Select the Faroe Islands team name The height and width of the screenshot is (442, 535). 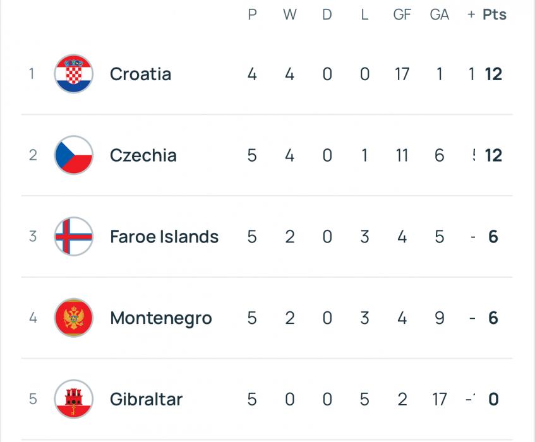pos(164,237)
